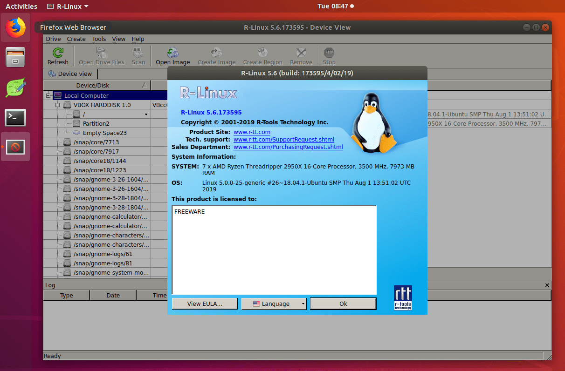
Task: Close the Log panel with X
Action: tap(547, 285)
